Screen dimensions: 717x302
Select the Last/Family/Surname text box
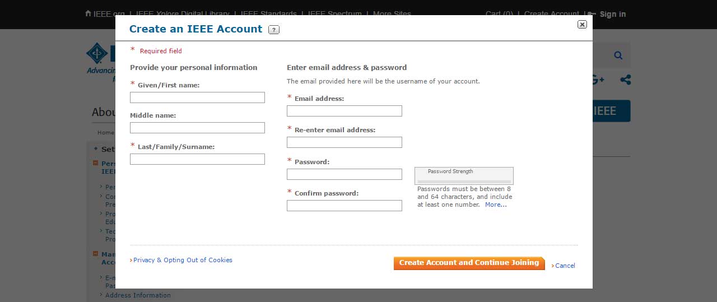click(197, 159)
